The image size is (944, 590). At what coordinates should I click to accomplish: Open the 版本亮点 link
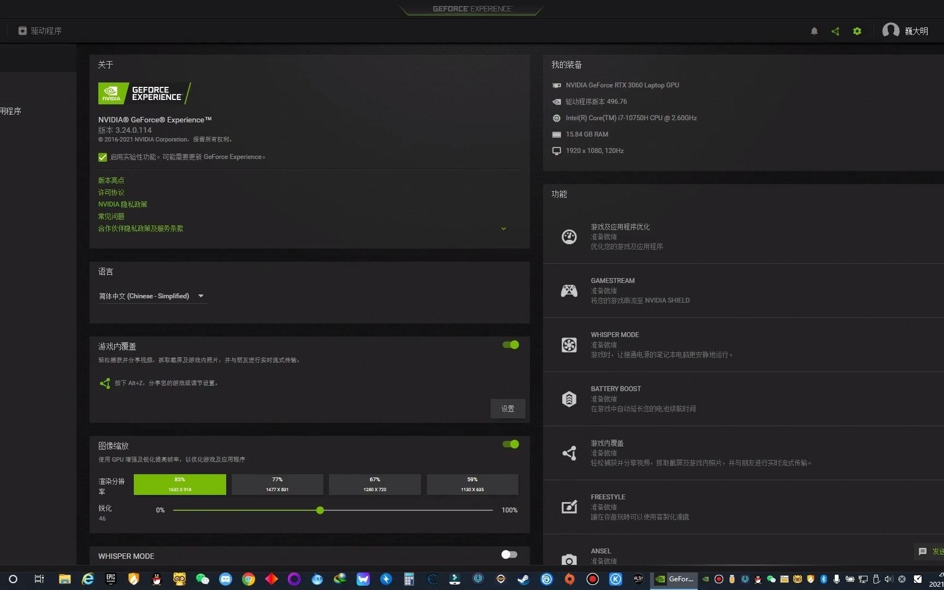(111, 180)
